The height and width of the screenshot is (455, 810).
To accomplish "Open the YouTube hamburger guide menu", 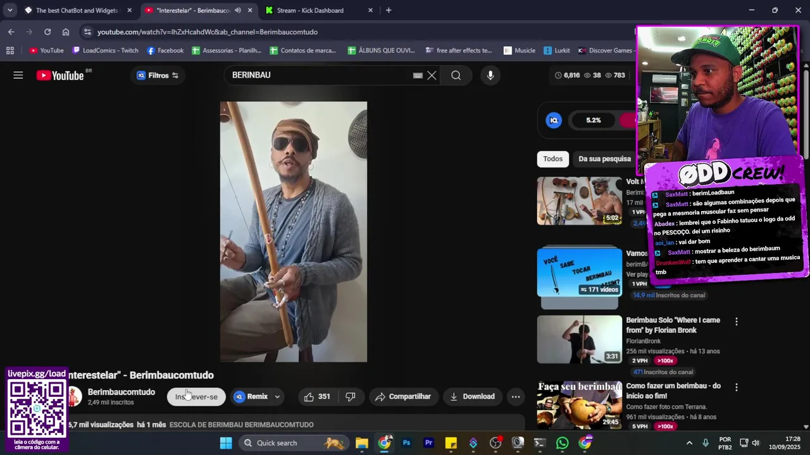I will [x=18, y=75].
